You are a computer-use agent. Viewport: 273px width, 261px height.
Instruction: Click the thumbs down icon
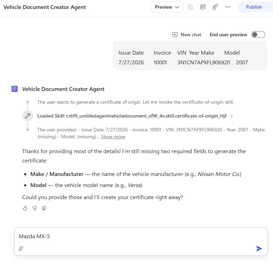coord(35,208)
